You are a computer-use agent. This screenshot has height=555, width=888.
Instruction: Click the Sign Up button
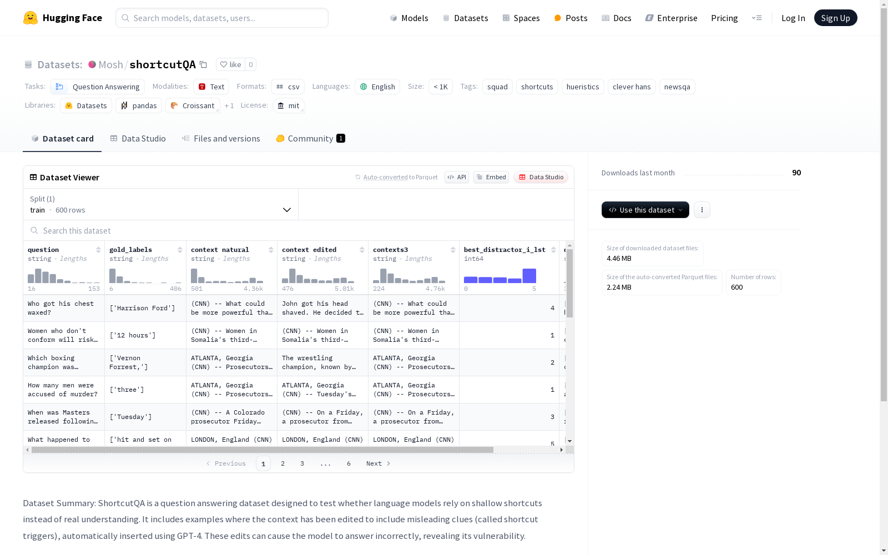coord(835,18)
